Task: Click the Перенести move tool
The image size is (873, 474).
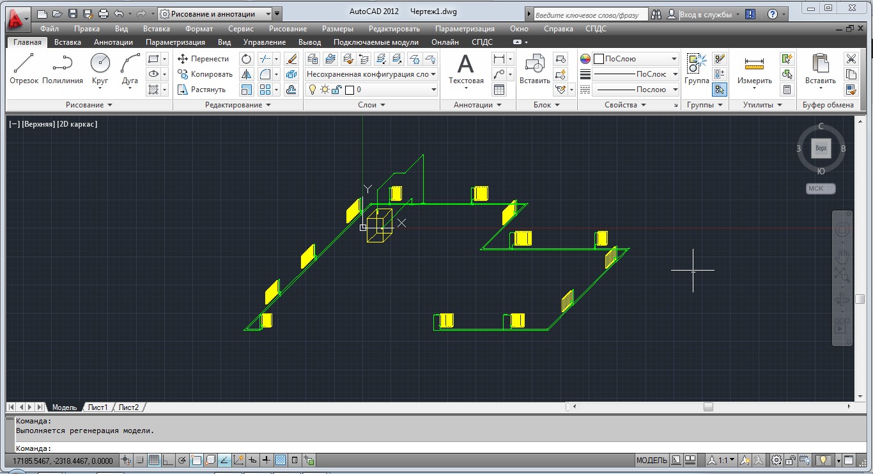Action: pos(203,59)
